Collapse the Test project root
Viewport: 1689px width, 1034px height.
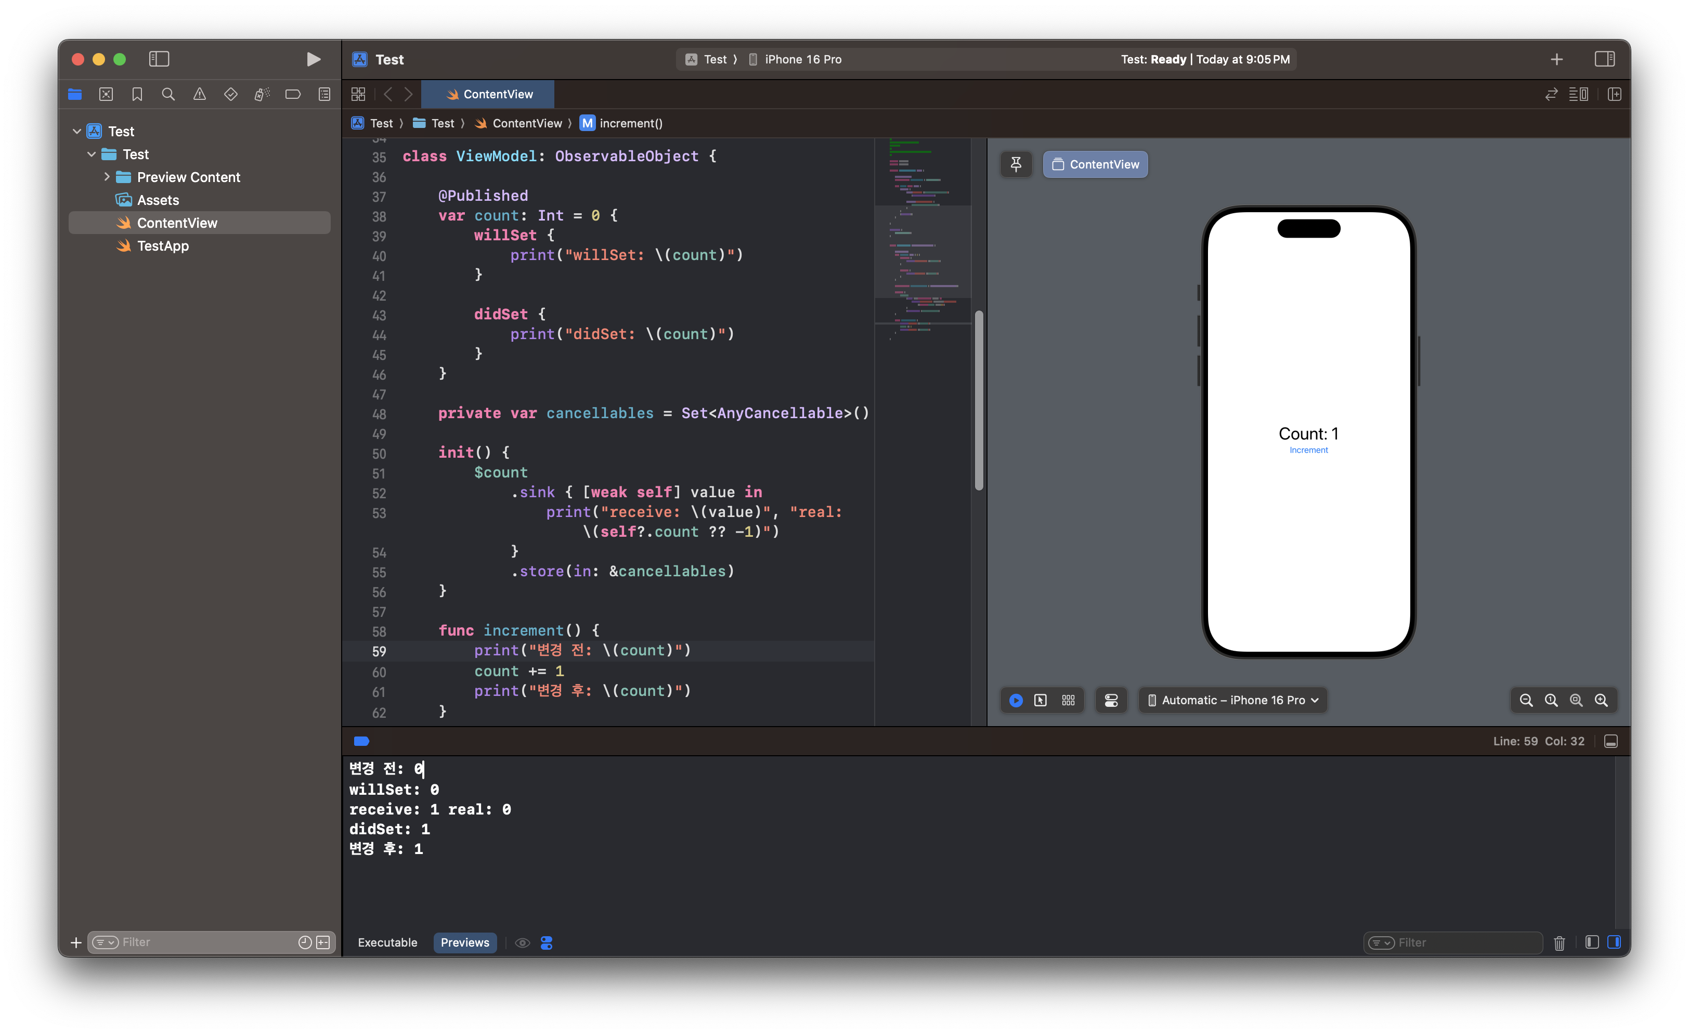[77, 131]
